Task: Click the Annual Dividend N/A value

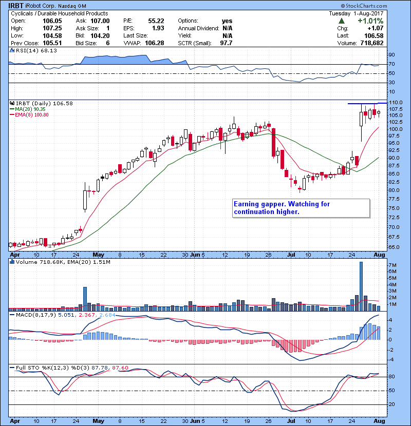Action: [x=227, y=28]
